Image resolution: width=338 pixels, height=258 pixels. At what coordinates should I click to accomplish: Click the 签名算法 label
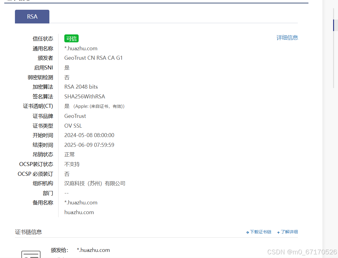point(43,97)
